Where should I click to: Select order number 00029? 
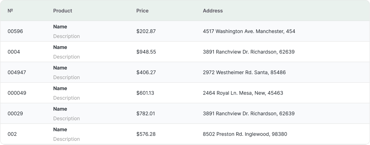[x=15, y=113]
